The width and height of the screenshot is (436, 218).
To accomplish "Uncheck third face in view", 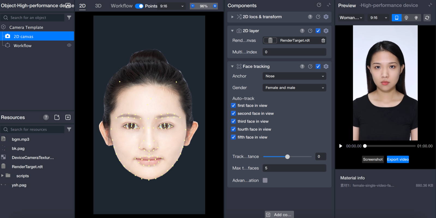I will click(234, 121).
